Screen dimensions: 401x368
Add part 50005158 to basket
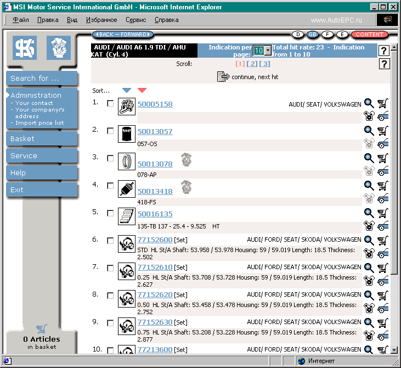click(x=383, y=103)
